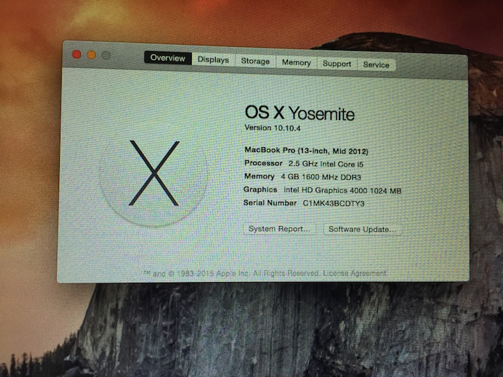Select the Storage tab
The image size is (503, 377).
[x=255, y=61]
